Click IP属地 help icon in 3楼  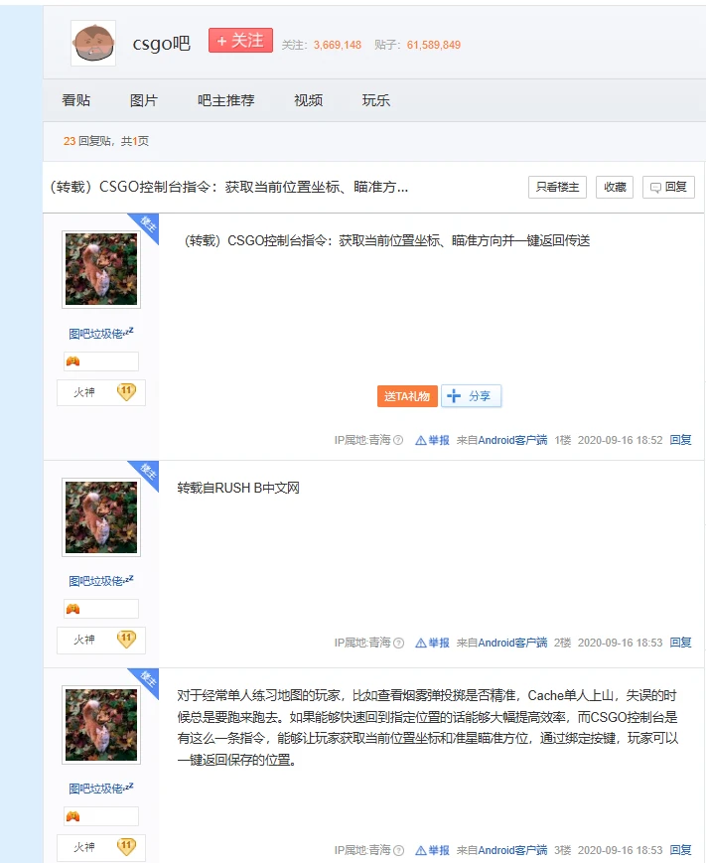pos(399,850)
